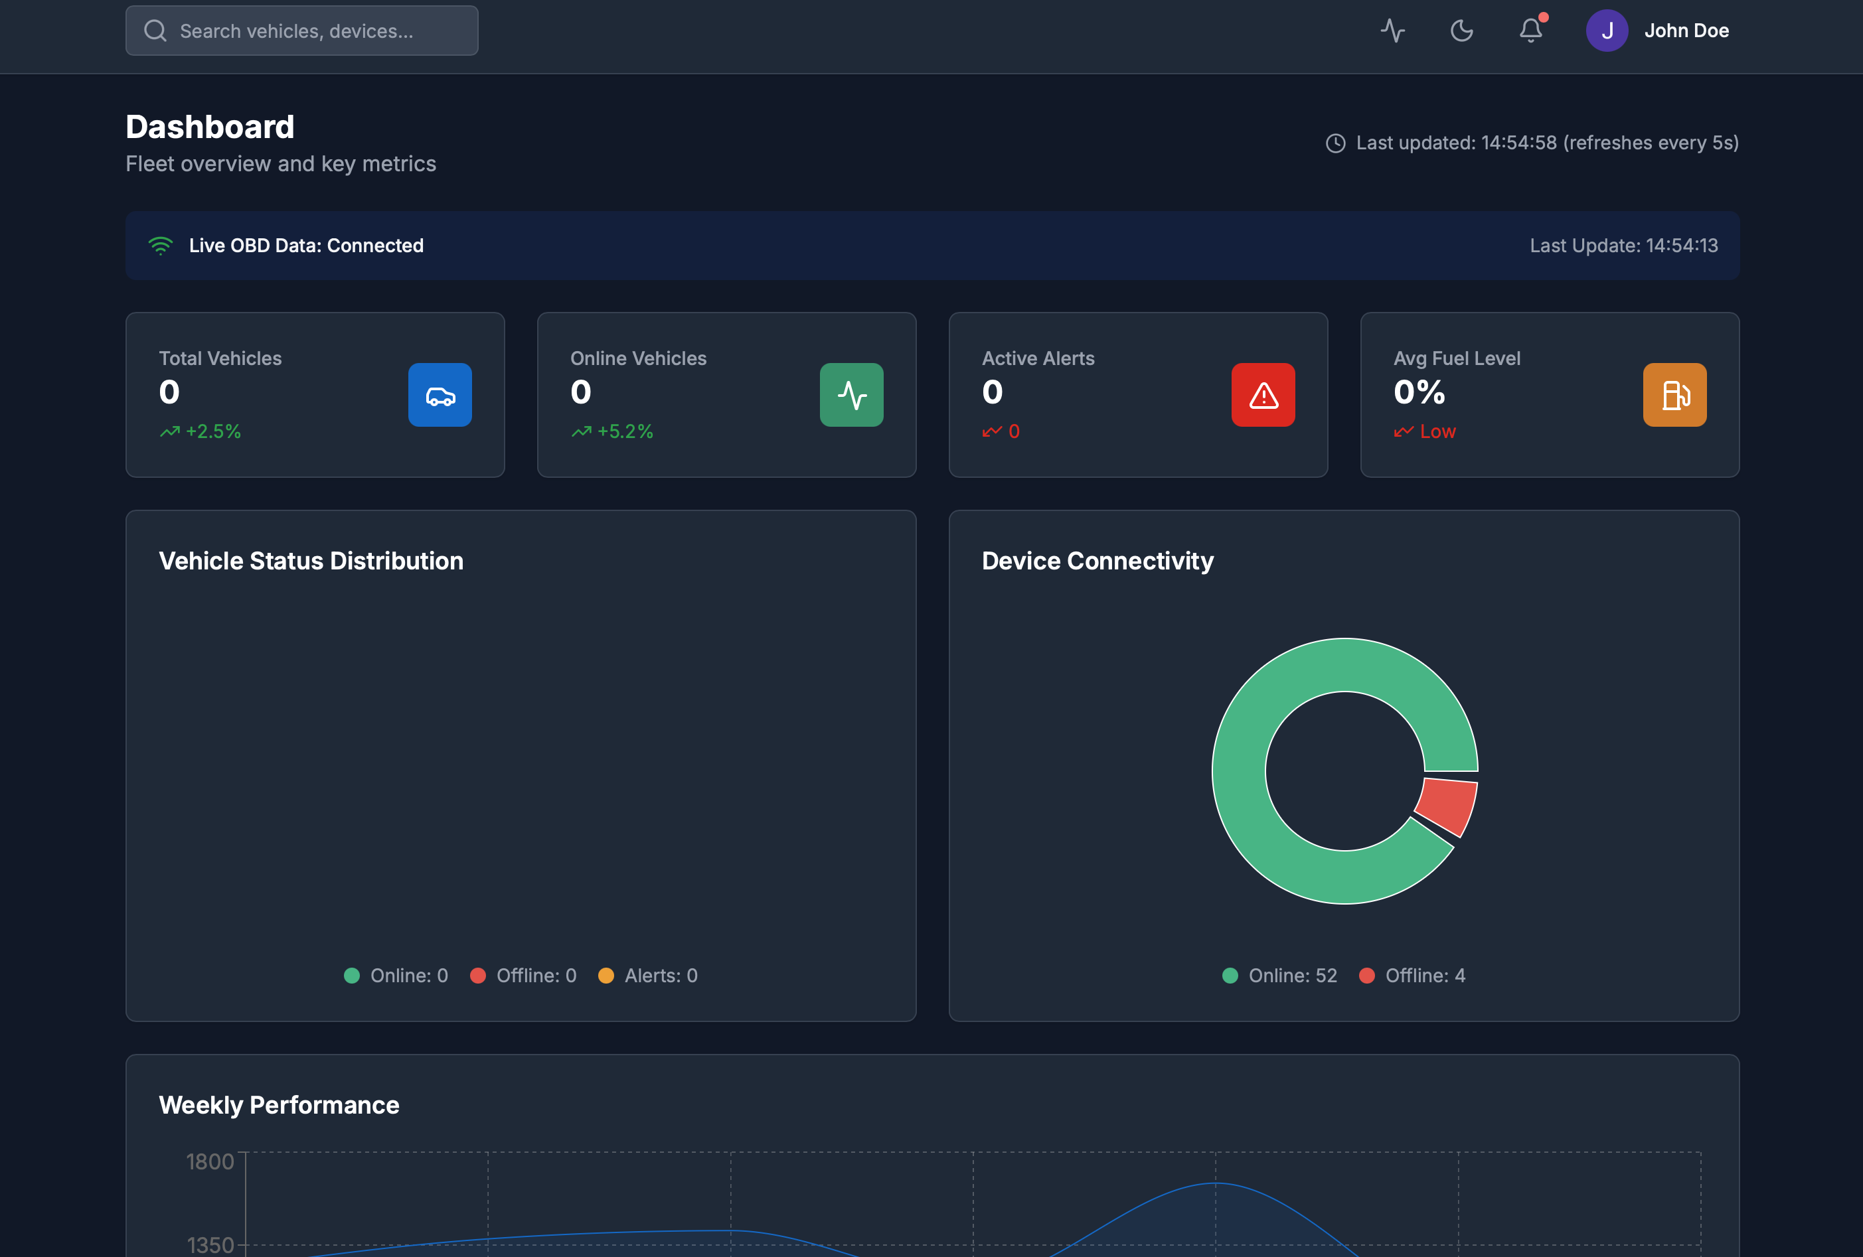Toggle the Online legend in Vehicle Status Distribution
1863x1257 pixels.
tap(395, 975)
